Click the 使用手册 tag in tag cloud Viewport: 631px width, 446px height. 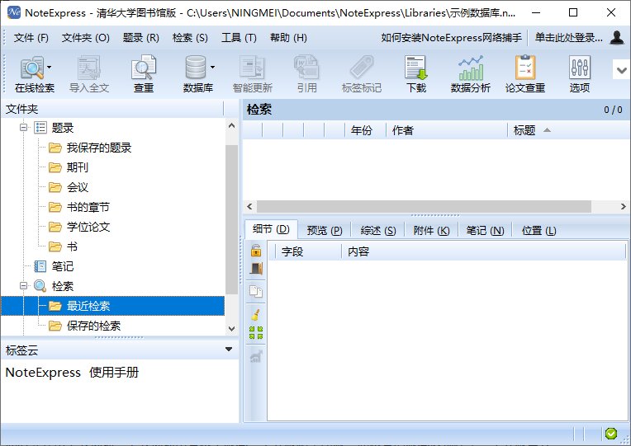click(114, 373)
